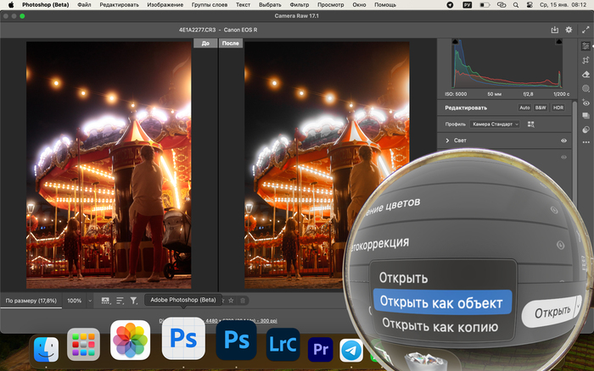Image resolution: width=594 pixels, height=371 pixels.
Task: Enable Auto adjustments
Action: 524,108
